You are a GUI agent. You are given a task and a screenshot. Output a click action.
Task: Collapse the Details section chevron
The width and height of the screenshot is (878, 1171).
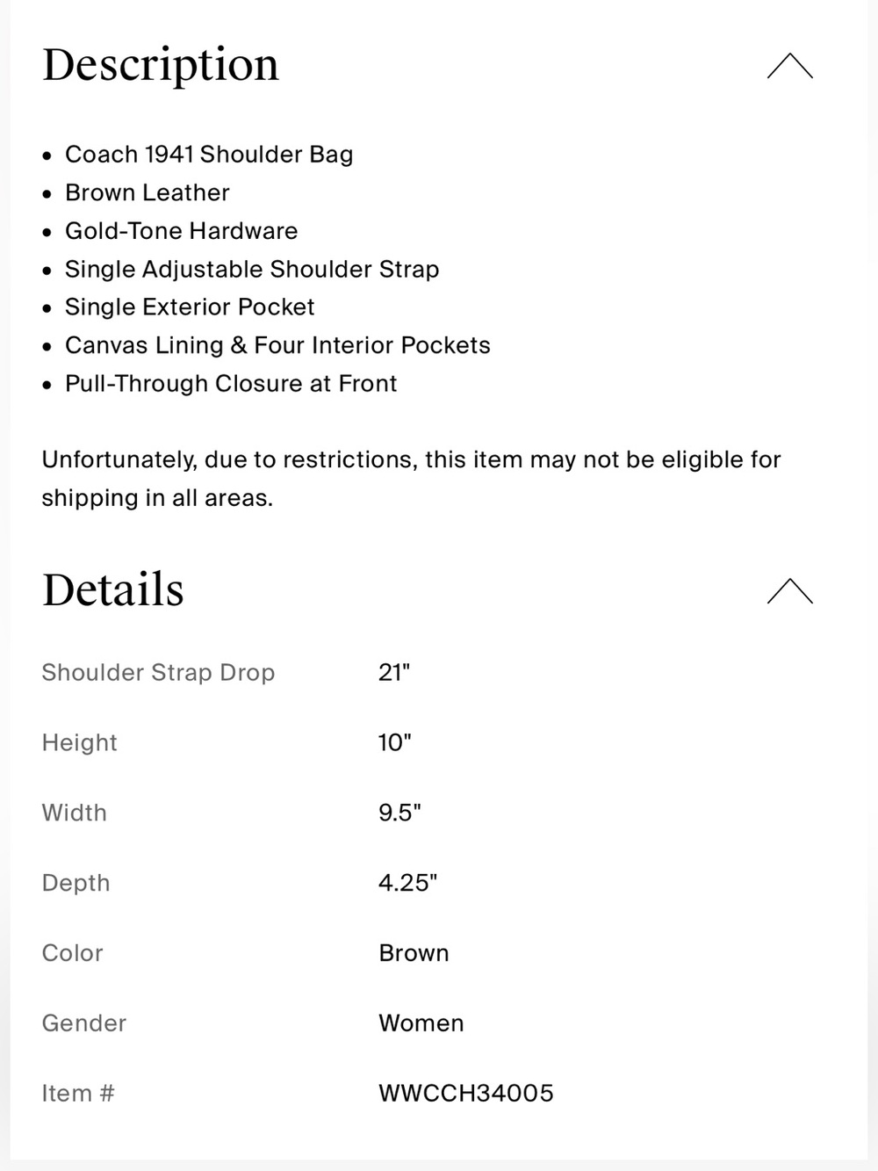pos(790,591)
